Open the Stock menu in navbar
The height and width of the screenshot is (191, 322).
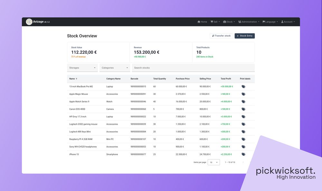[229, 22]
